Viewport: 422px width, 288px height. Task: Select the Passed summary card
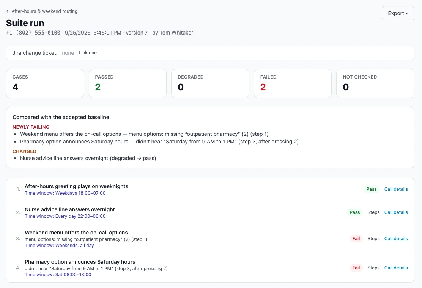point(128,83)
